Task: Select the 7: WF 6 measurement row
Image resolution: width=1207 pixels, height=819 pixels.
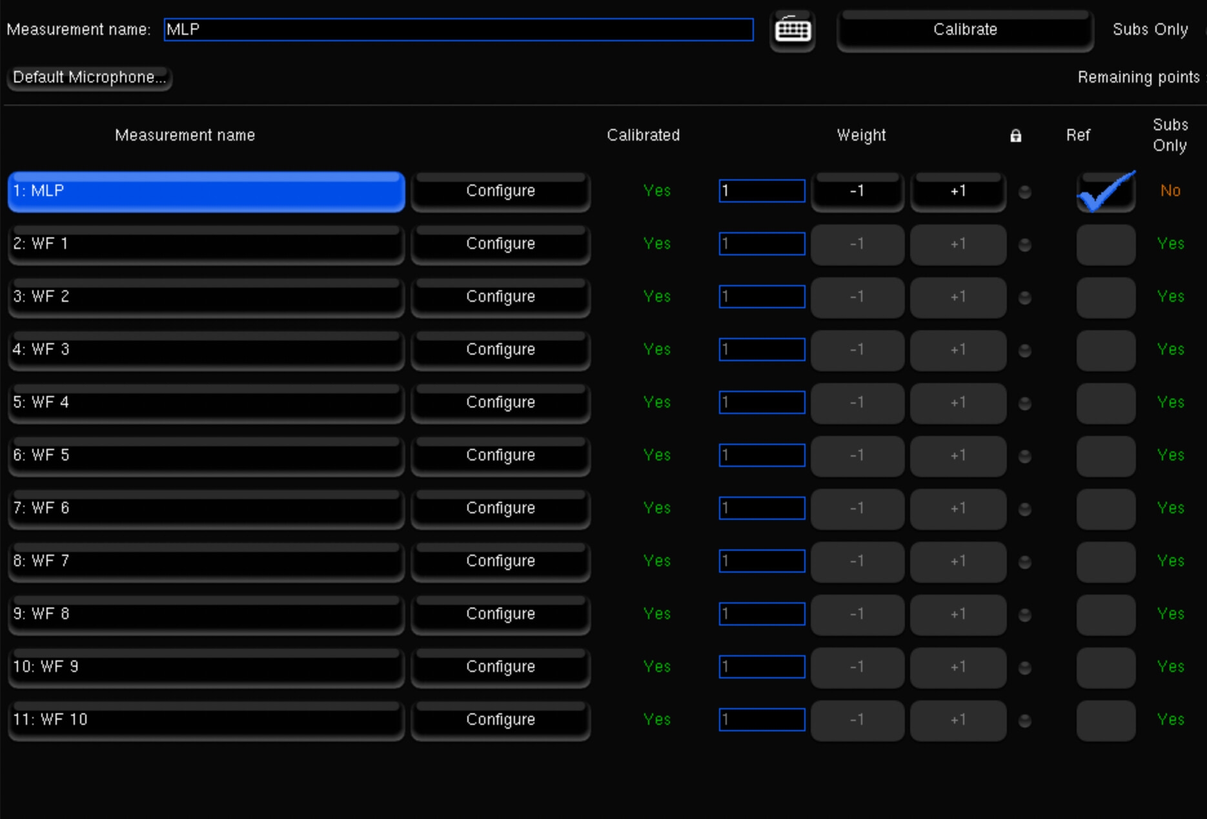Action: (206, 509)
